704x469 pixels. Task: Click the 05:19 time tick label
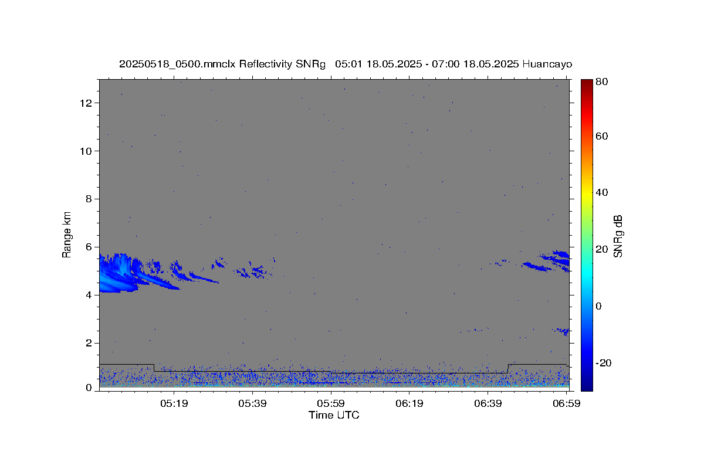pyautogui.click(x=174, y=403)
